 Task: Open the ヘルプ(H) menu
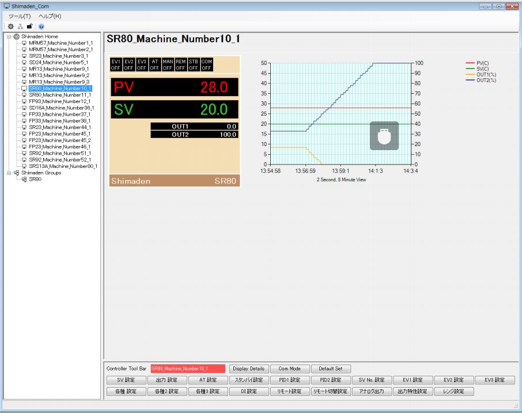pos(50,16)
